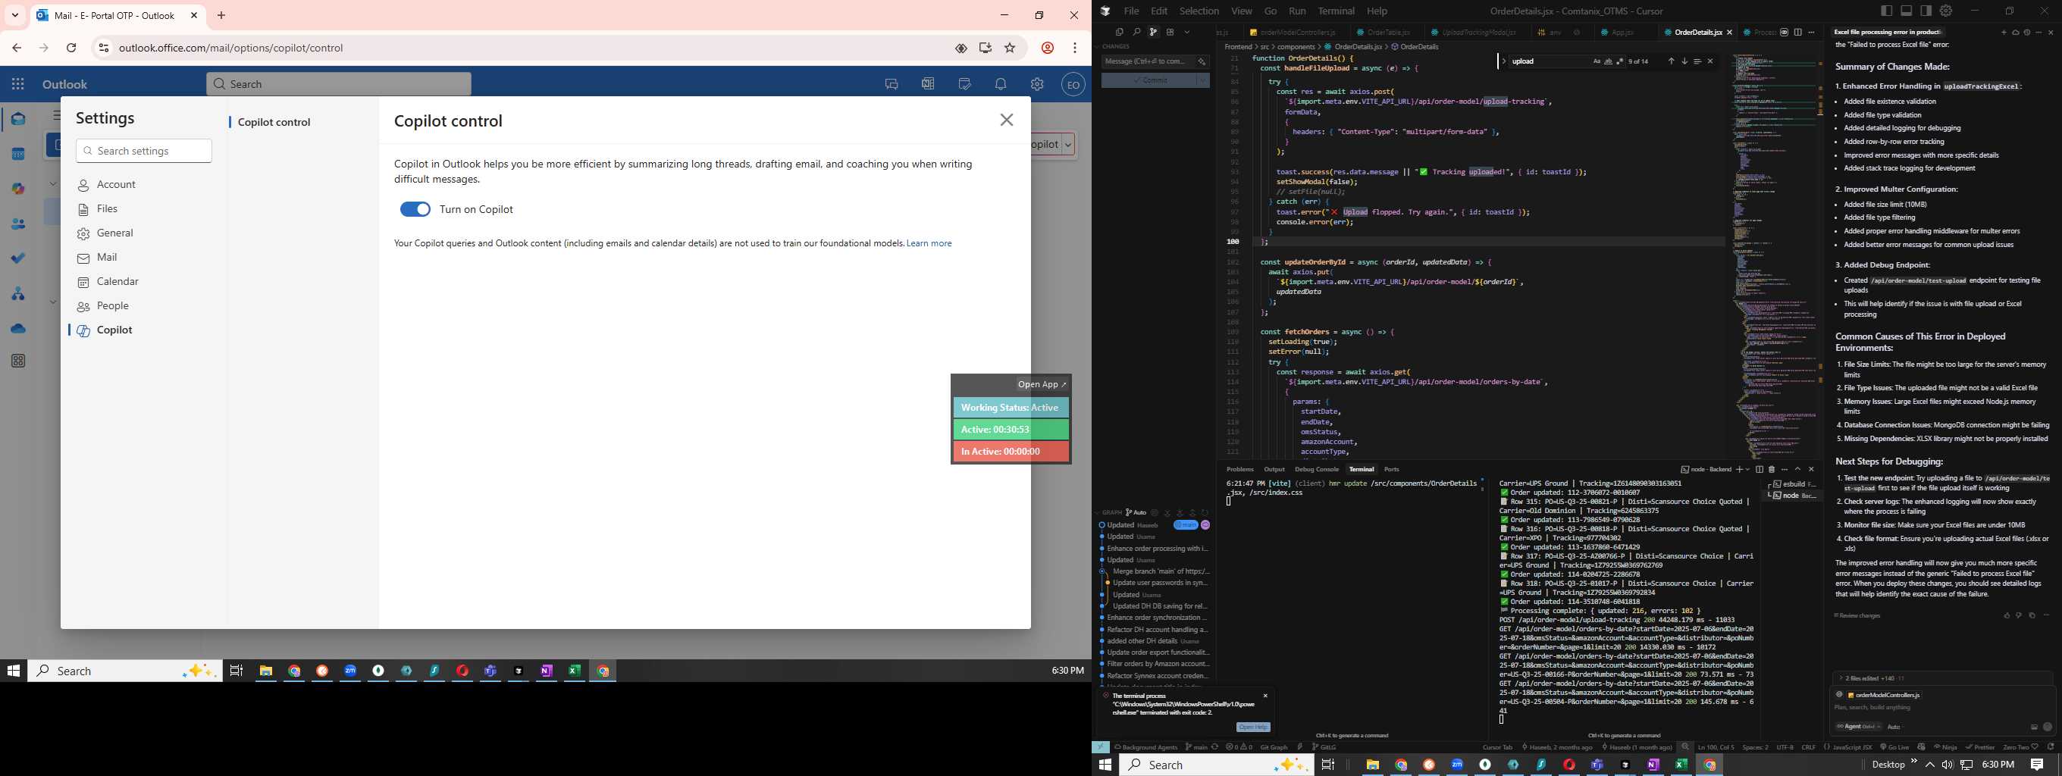Image resolution: width=2062 pixels, height=776 pixels.
Task: Toggle Match Case in find widget
Action: (x=1596, y=61)
